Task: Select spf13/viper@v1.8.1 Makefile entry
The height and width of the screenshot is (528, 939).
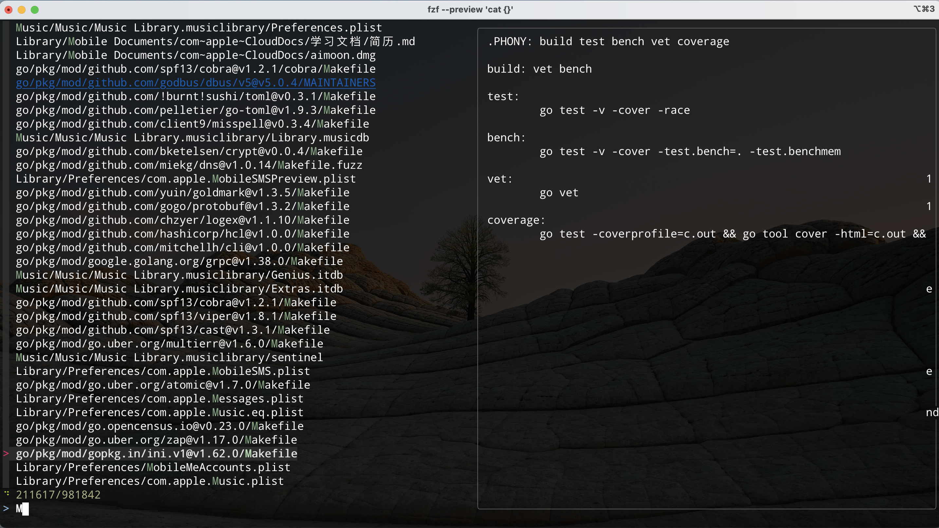Action: [176, 316]
